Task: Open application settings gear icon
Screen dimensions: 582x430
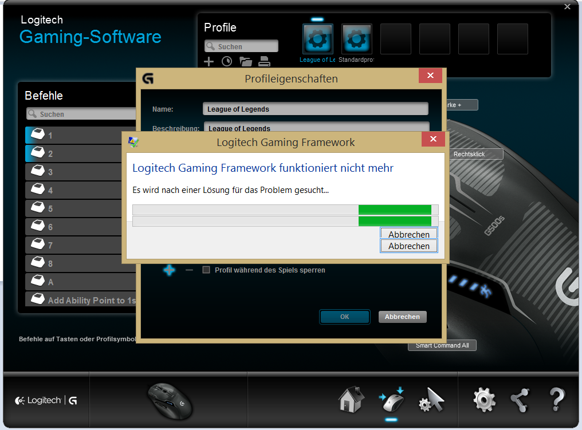Action: click(484, 400)
